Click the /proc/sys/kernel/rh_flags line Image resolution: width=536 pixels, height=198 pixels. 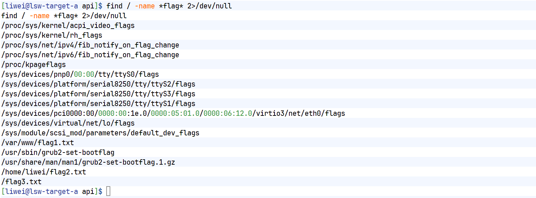[x=52, y=35]
